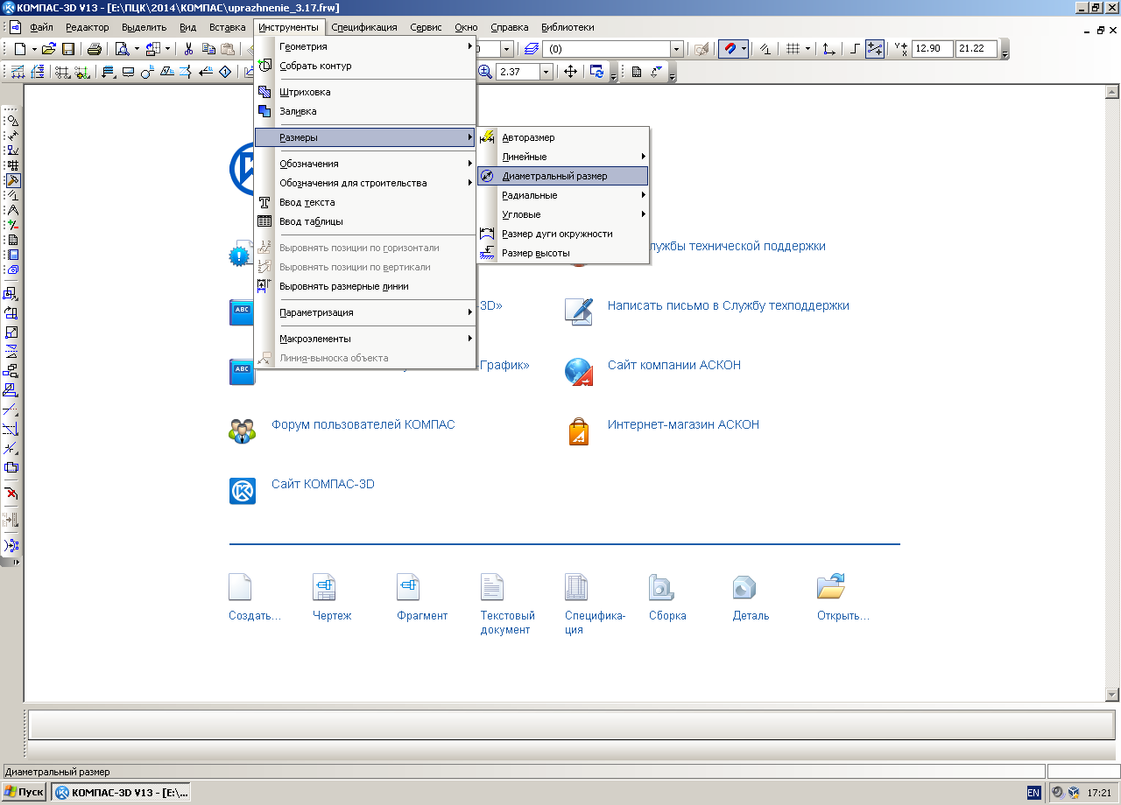The width and height of the screenshot is (1121, 805).
Task: Open the grid settings dropdown arrow
Action: [x=807, y=49]
